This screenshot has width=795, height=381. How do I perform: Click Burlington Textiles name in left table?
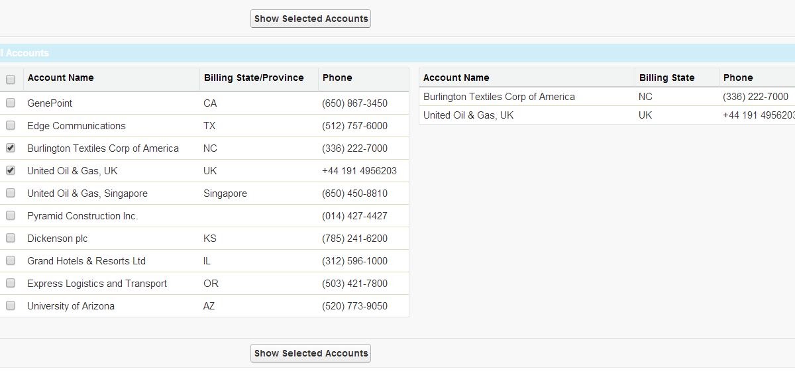click(103, 148)
